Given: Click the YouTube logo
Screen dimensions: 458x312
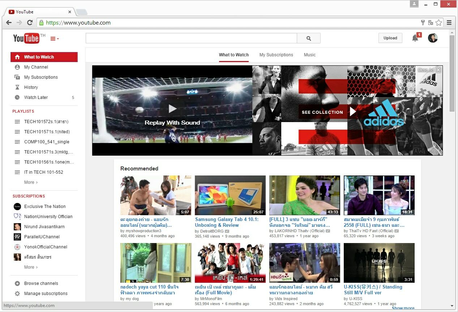Looking at the screenshot, I should [x=26, y=38].
